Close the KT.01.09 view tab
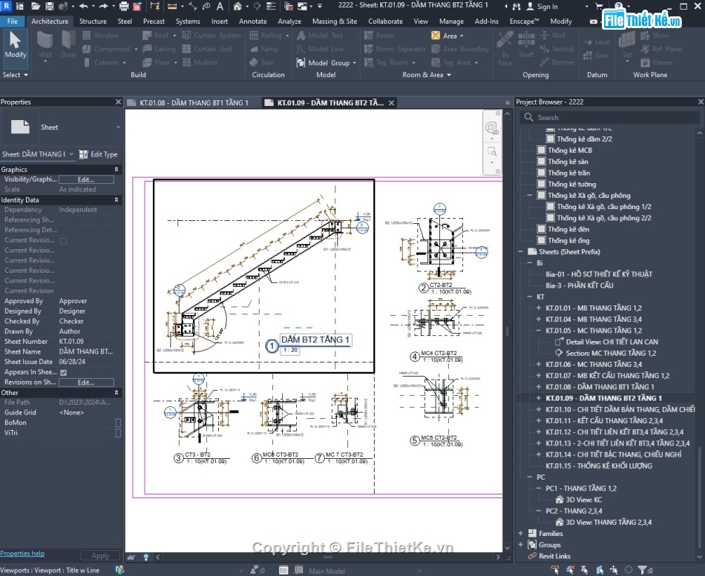 pos(392,103)
